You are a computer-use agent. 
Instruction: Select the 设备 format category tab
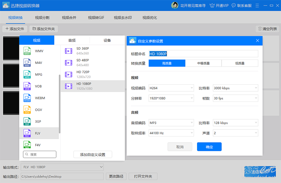(x=107, y=40)
